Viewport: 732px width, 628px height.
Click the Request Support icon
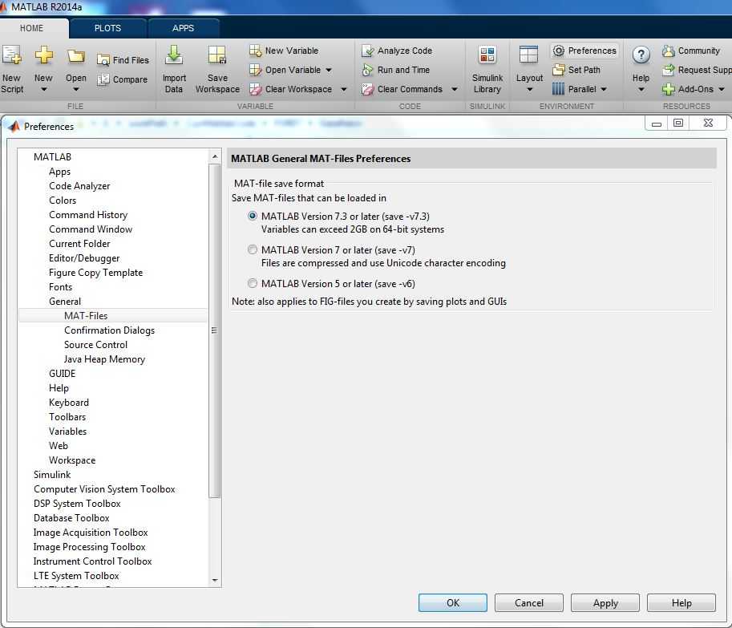click(x=669, y=70)
